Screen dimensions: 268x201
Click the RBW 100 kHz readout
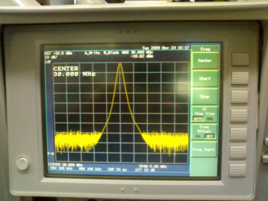[61, 169]
